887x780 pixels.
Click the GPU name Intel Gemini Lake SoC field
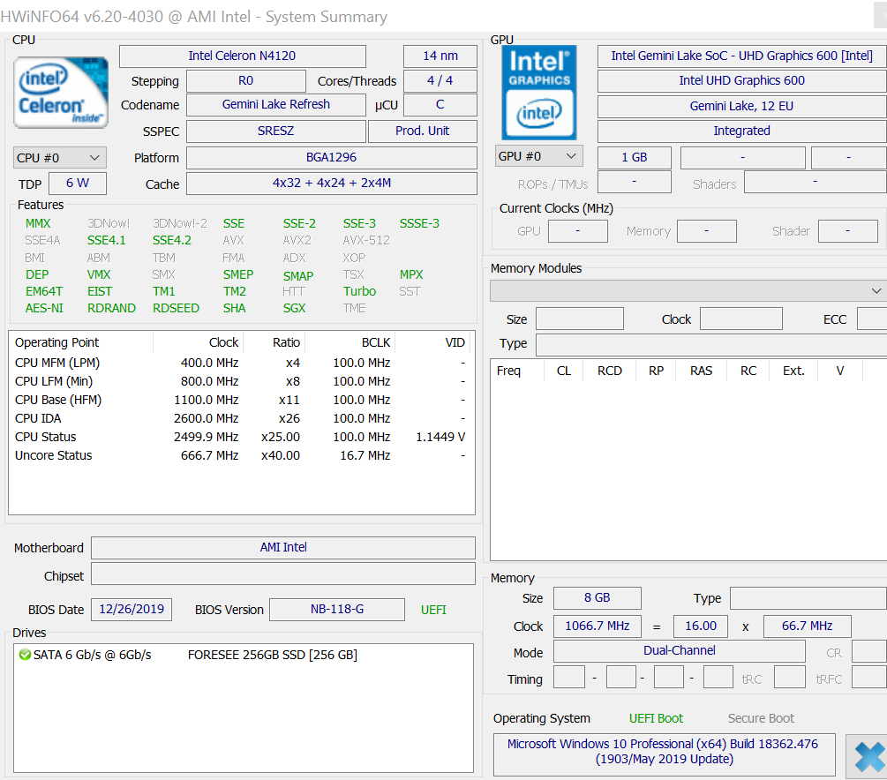point(741,56)
